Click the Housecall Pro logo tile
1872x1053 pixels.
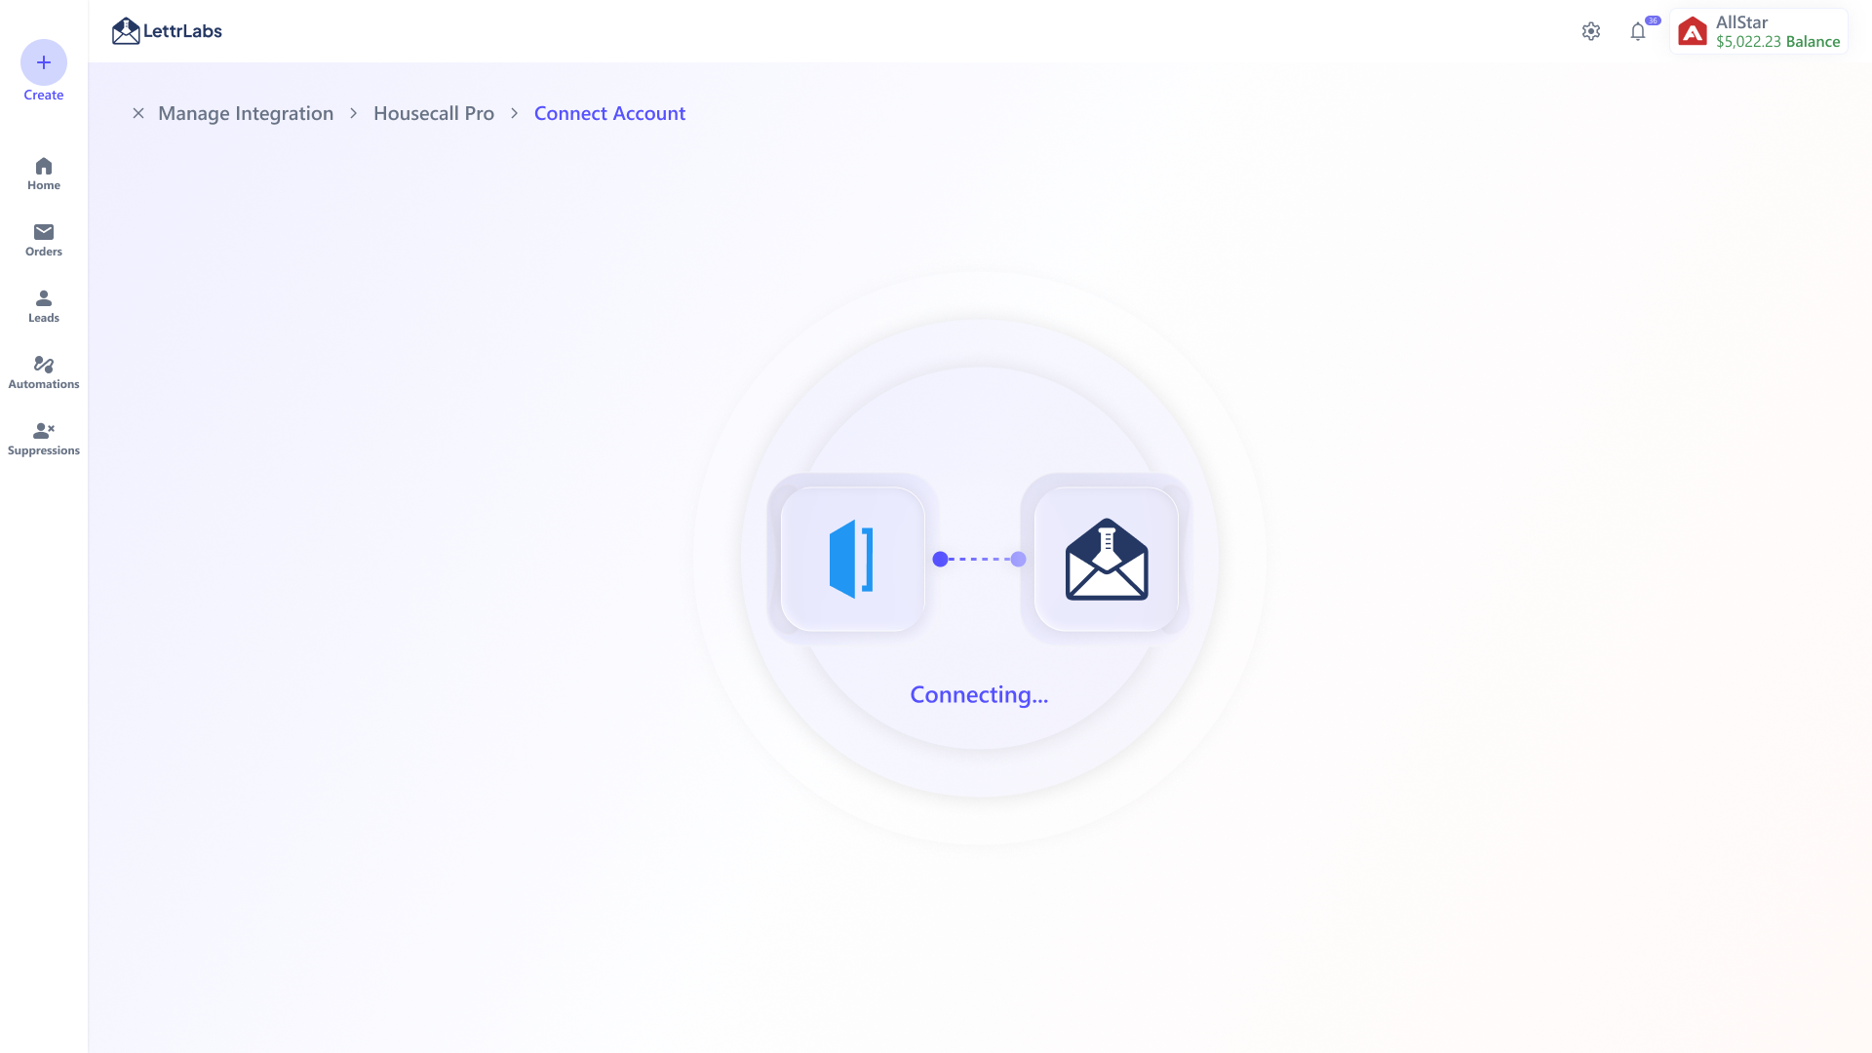852,559
